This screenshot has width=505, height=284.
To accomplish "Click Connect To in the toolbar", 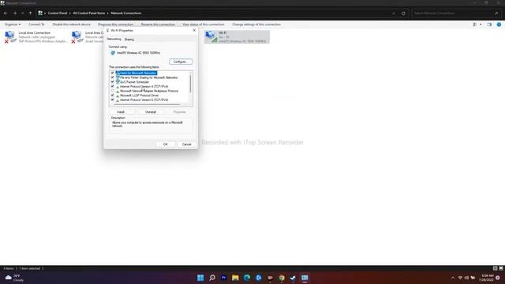I will coord(36,24).
